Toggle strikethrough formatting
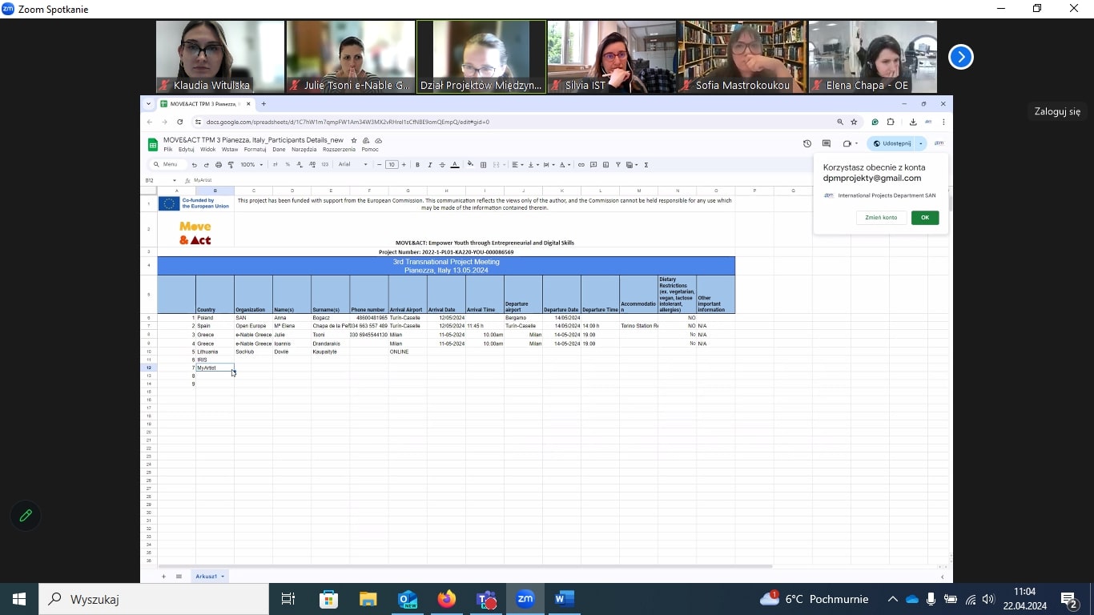The height and width of the screenshot is (615, 1094). point(442,165)
